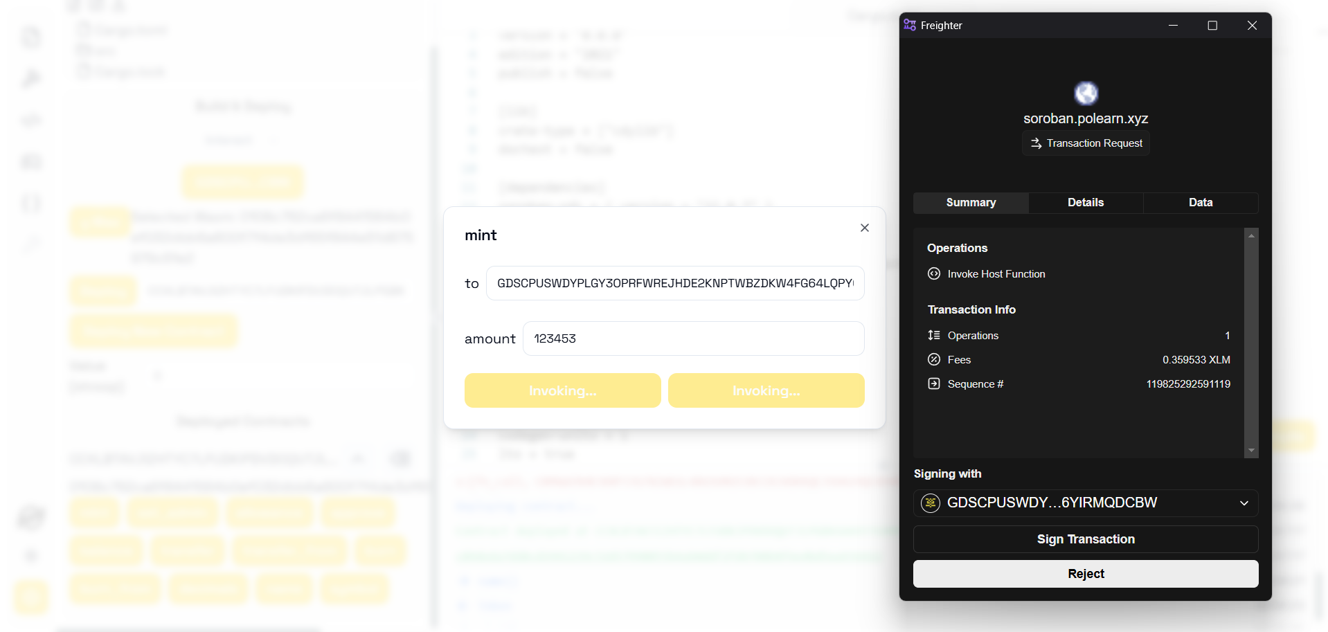The image size is (1328, 632).
Task: Click the 'to' address input field
Action: click(x=675, y=283)
